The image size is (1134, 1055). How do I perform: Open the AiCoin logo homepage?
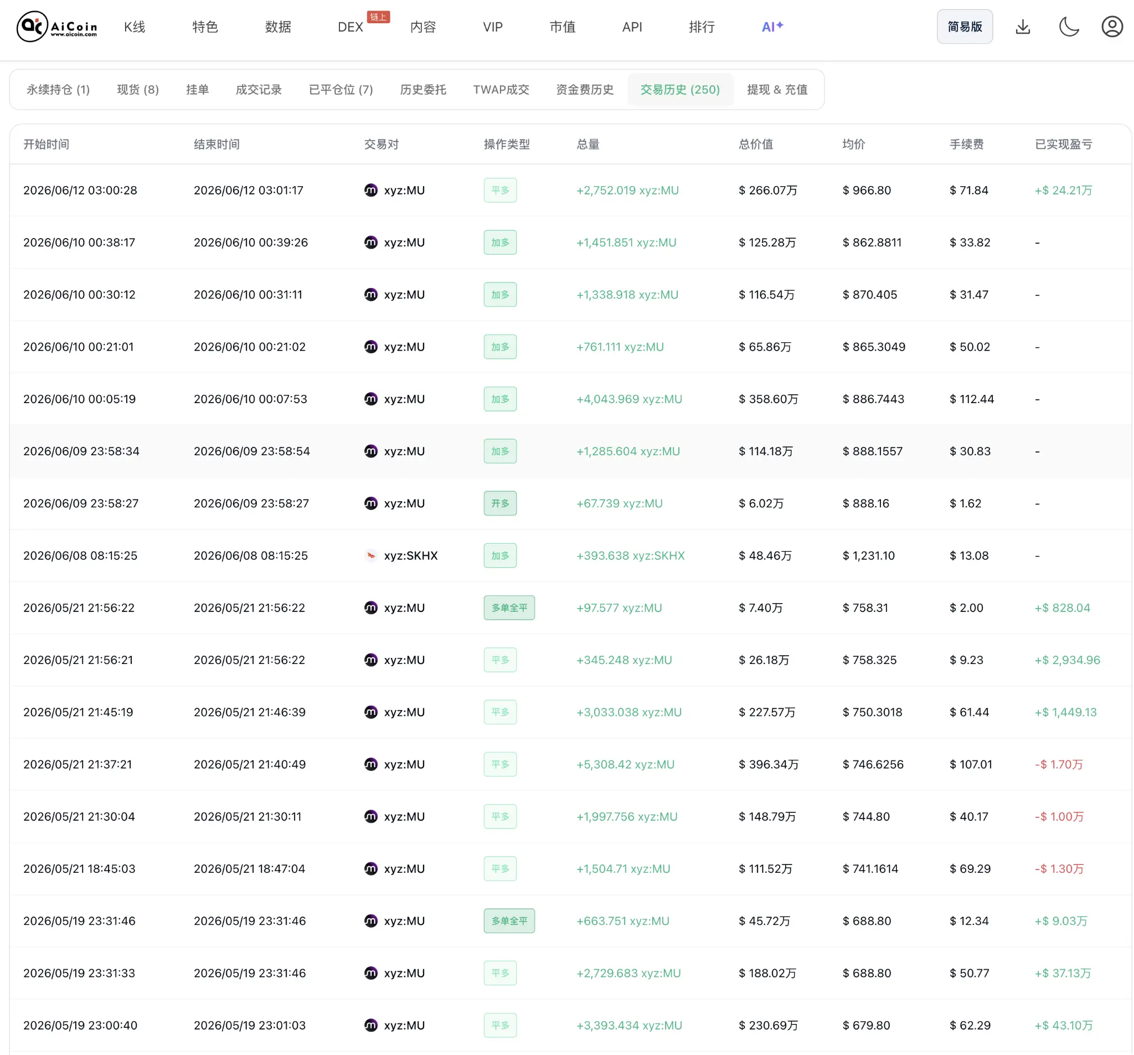[57, 26]
